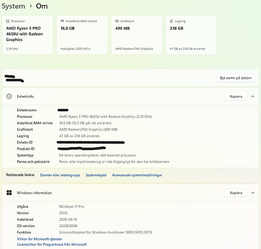Collapse the Windows-information section chevron

253,193
